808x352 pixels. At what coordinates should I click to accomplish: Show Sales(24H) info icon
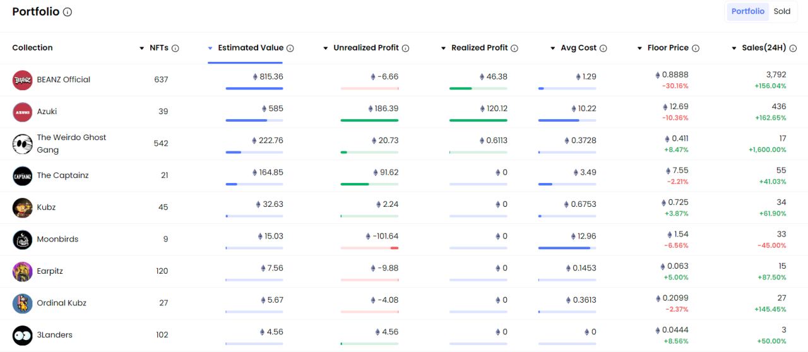pyautogui.click(x=793, y=49)
